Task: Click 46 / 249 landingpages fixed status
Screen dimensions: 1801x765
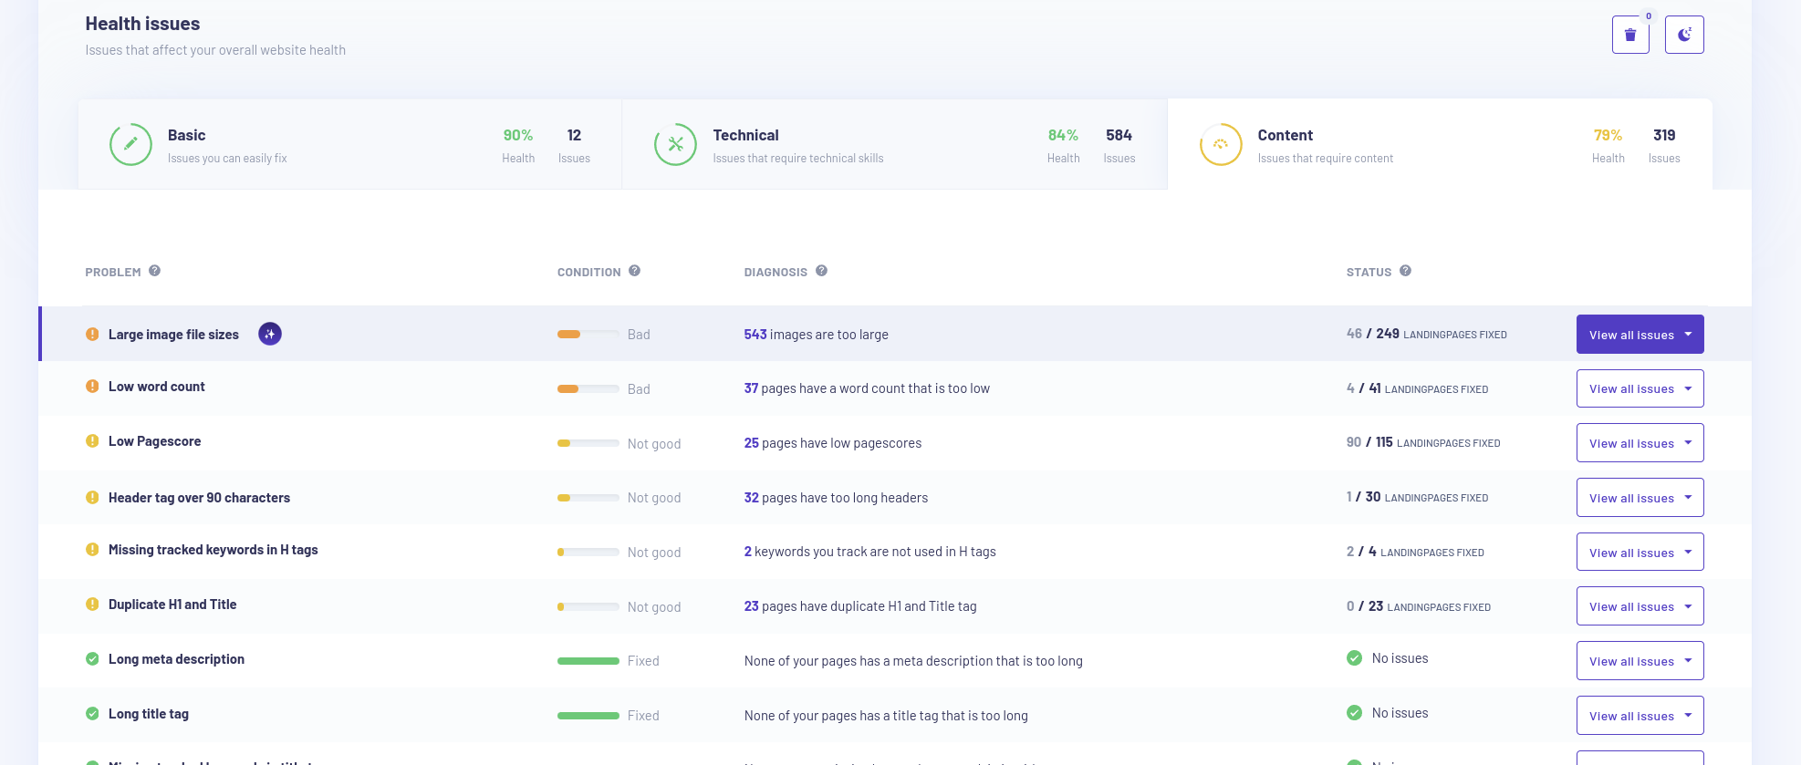Action: click(x=1427, y=334)
